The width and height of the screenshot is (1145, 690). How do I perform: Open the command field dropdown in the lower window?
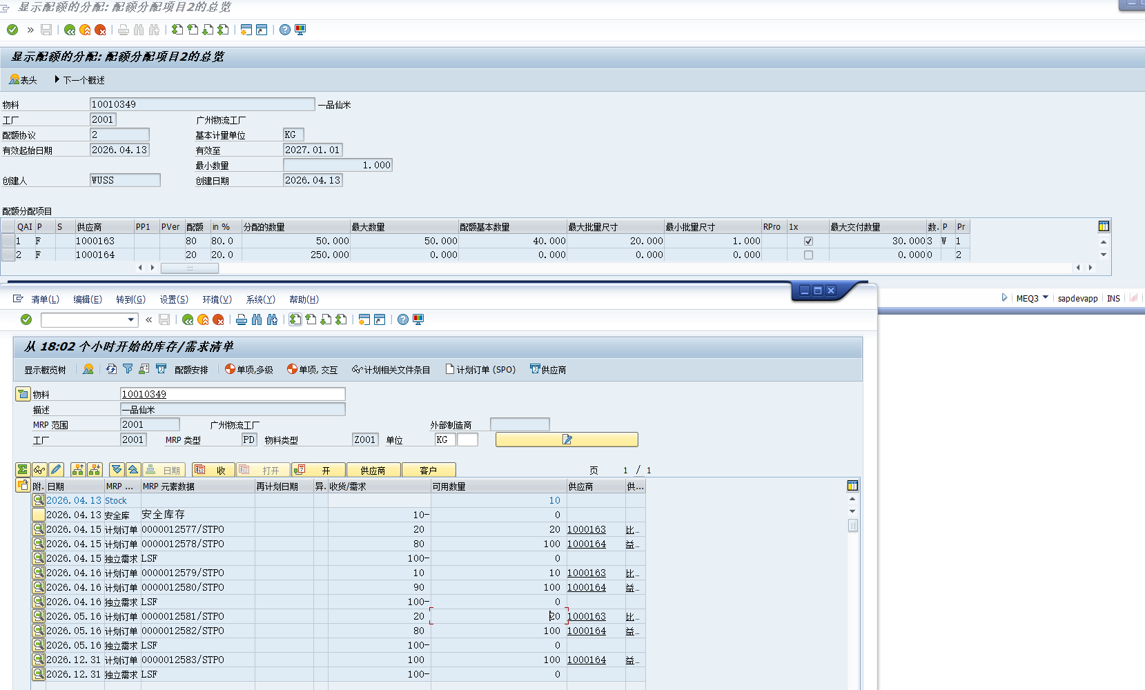[x=131, y=319]
